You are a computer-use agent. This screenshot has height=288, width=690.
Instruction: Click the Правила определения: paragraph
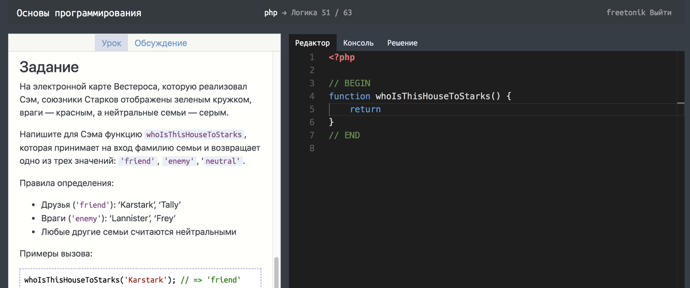click(x=66, y=183)
